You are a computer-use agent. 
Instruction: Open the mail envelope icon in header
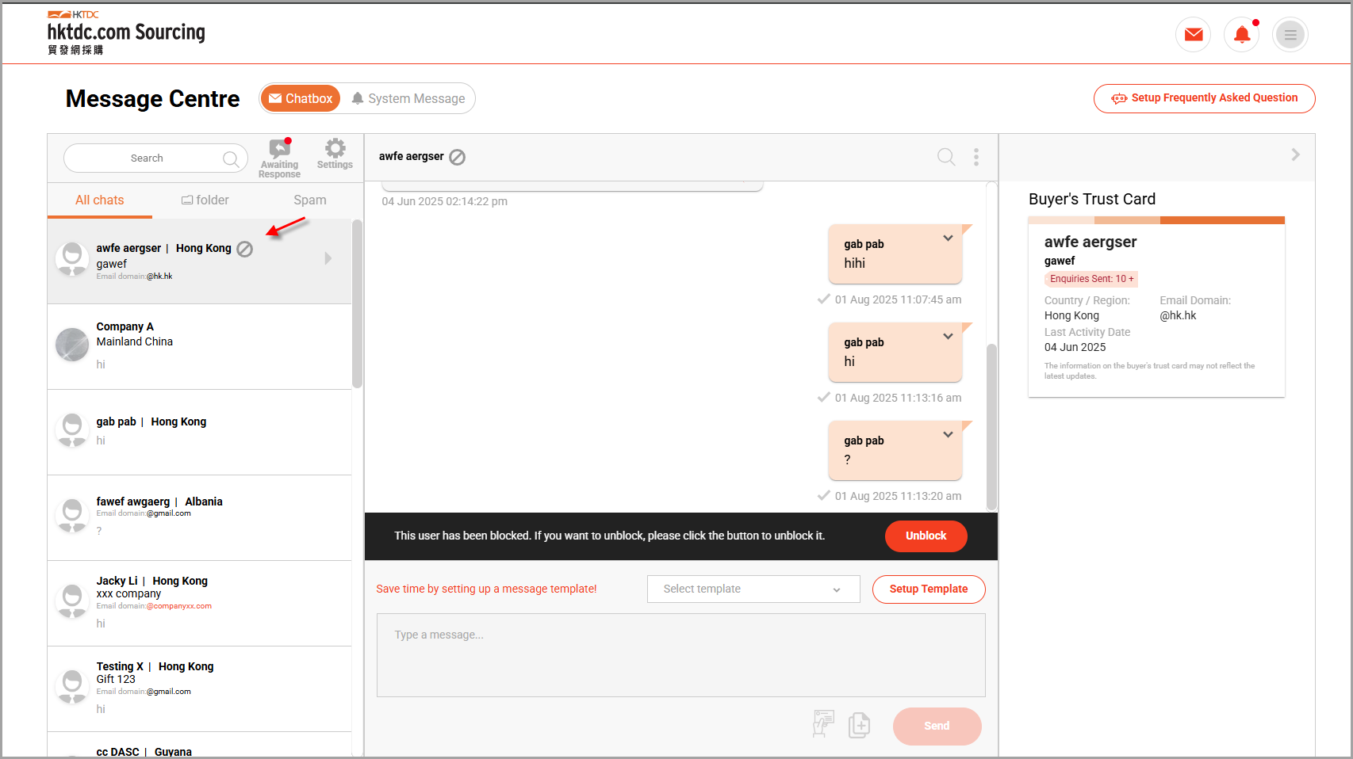coord(1193,35)
